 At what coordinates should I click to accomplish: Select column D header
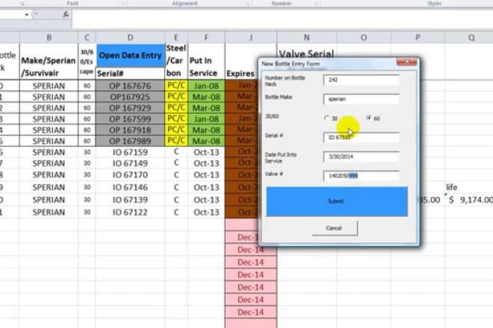point(130,38)
